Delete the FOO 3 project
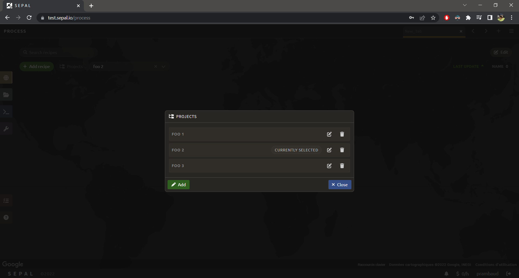 (342, 166)
